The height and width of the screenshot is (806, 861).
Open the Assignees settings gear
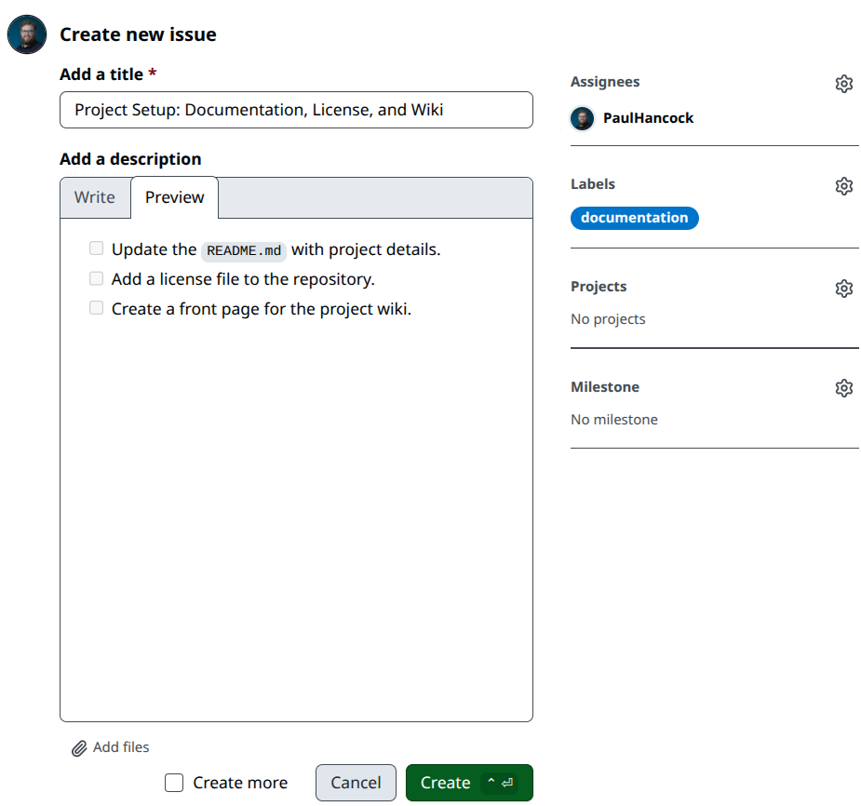coord(844,83)
